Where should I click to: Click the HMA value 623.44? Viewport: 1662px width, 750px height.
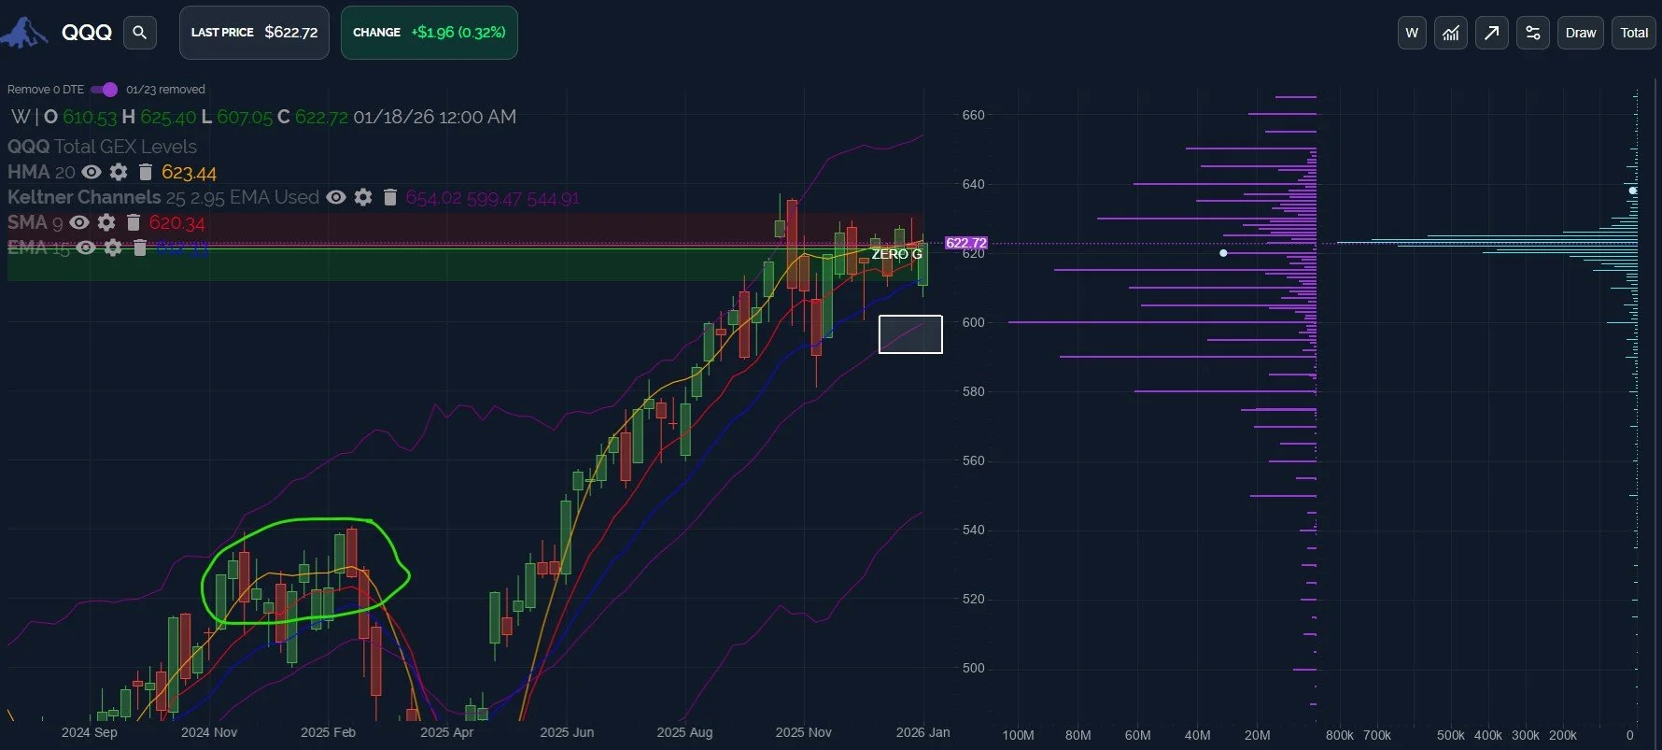point(189,173)
